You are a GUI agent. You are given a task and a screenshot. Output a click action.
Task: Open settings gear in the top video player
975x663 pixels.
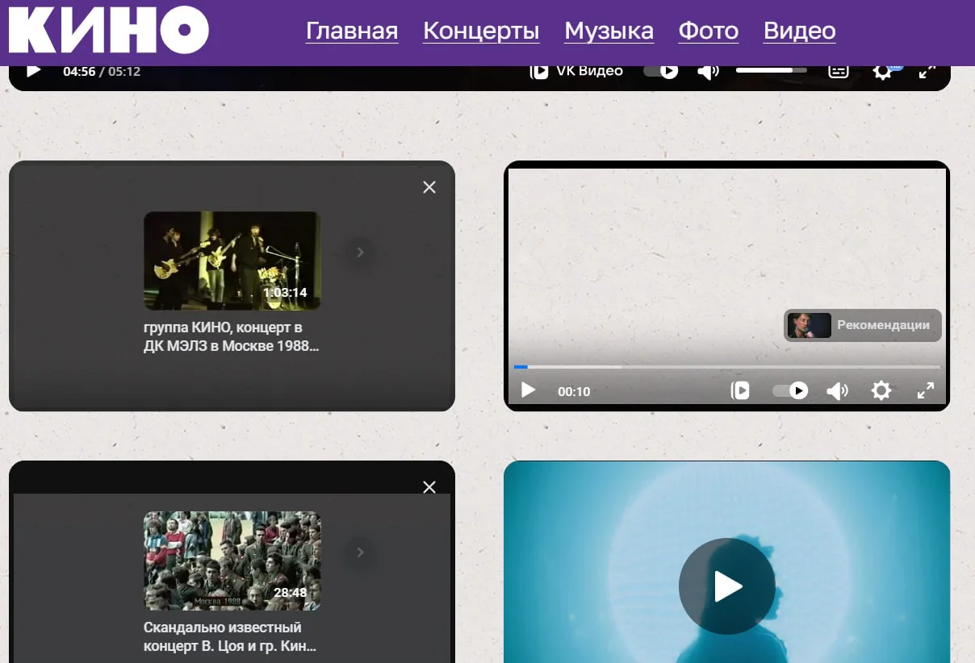pyautogui.click(x=882, y=72)
